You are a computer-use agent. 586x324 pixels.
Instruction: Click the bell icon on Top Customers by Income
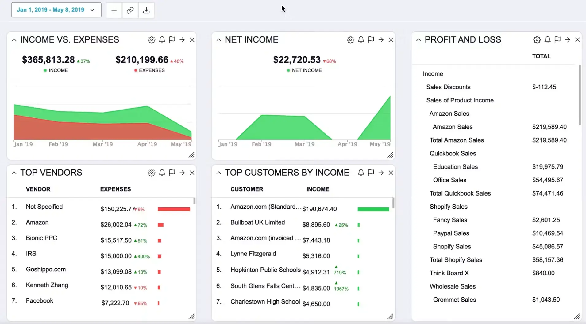(361, 173)
